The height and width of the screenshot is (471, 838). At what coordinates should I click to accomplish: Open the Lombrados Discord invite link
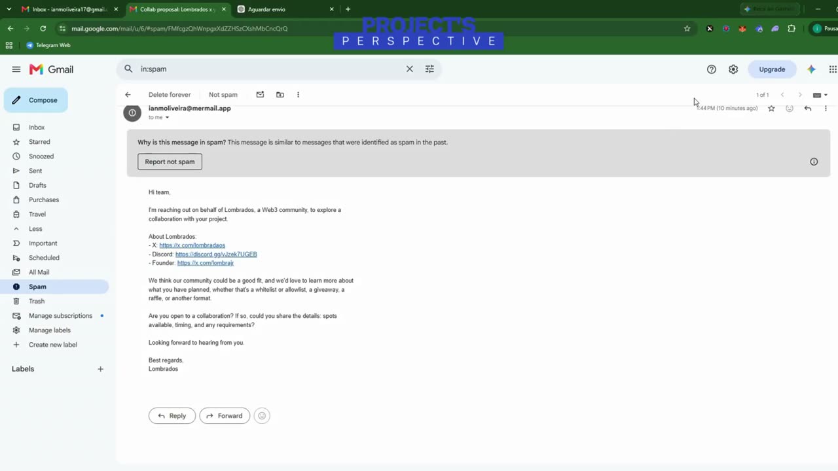216,254
